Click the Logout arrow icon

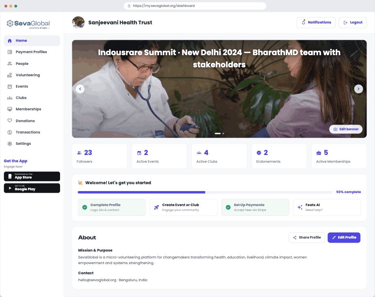click(345, 22)
